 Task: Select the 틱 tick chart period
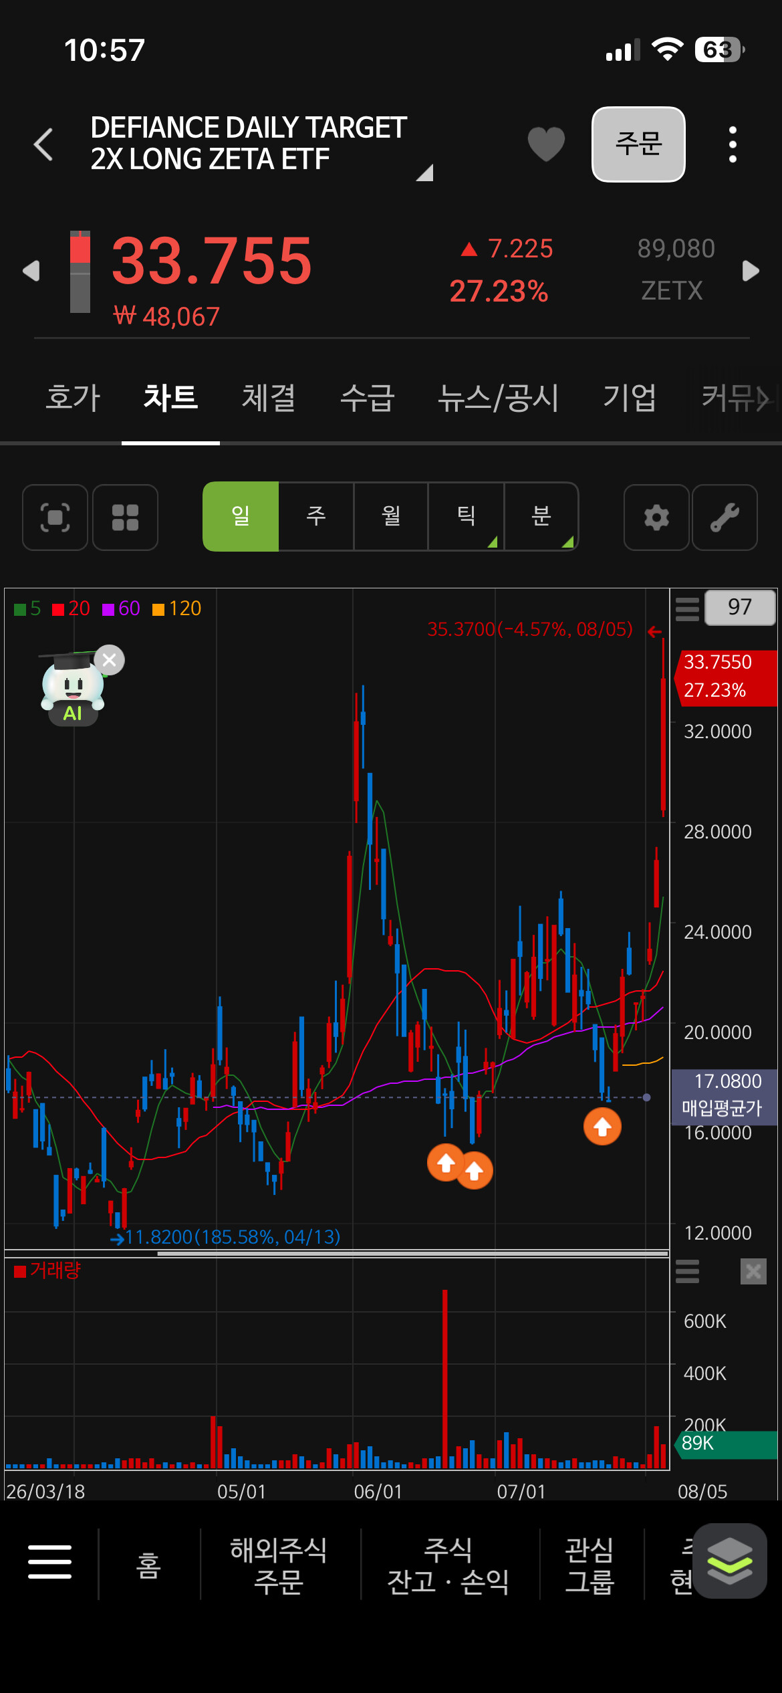click(466, 516)
